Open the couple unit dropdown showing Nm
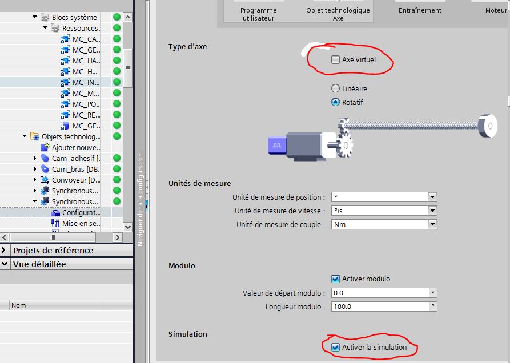The image size is (510, 363). point(432,224)
